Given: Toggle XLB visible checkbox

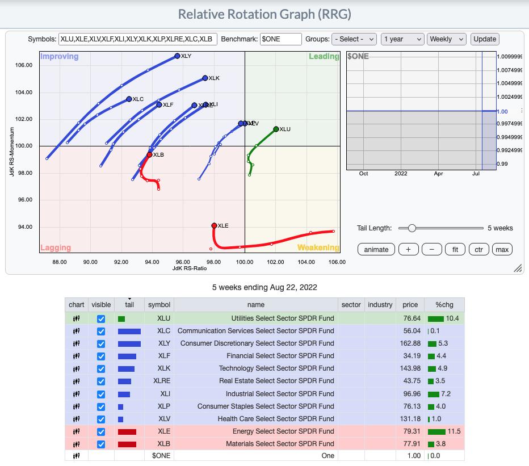Looking at the screenshot, I should 101,444.
